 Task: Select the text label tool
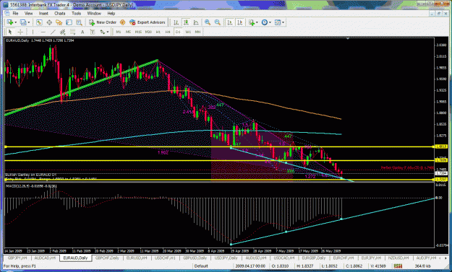coord(93,32)
